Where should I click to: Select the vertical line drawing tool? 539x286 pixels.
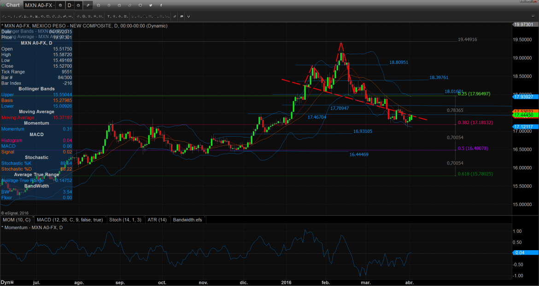click(15, 16)
